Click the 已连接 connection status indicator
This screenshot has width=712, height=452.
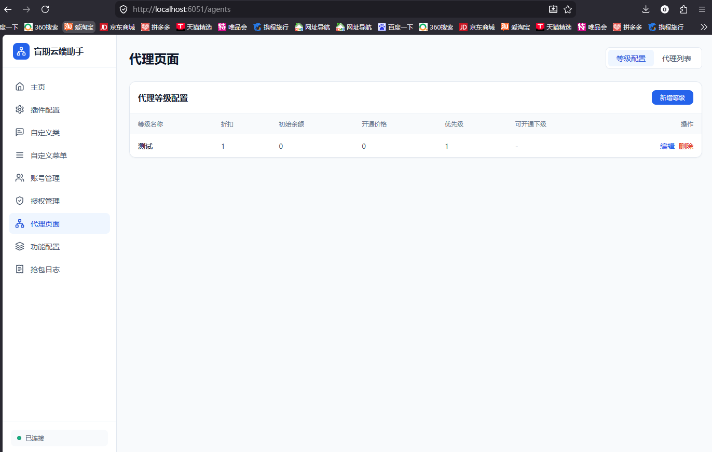[59, 438]
